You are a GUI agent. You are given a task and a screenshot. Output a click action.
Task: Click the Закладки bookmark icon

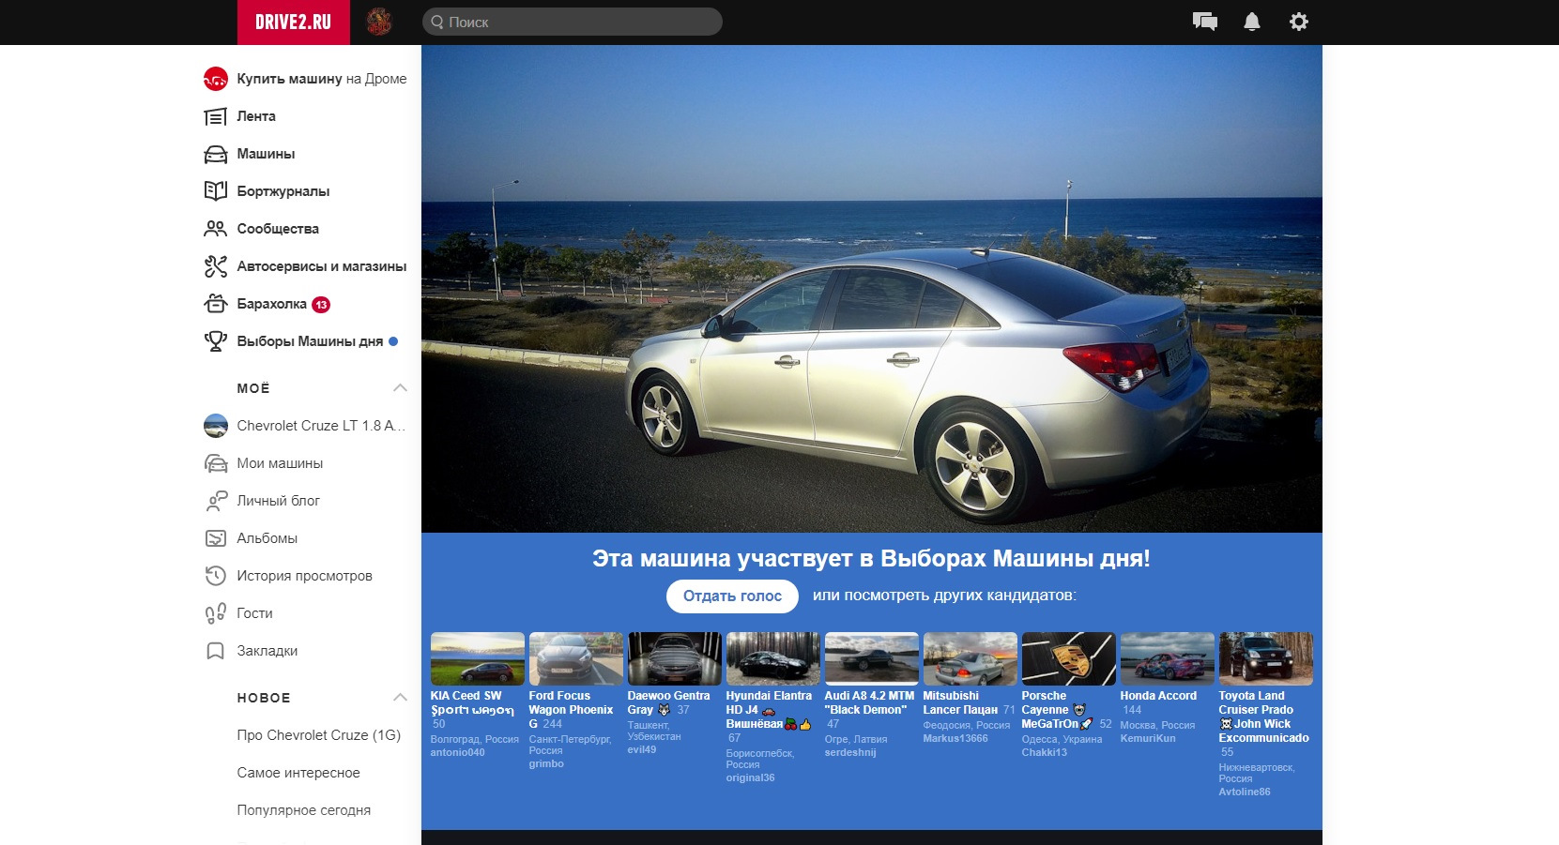click(x=216, y=651)
